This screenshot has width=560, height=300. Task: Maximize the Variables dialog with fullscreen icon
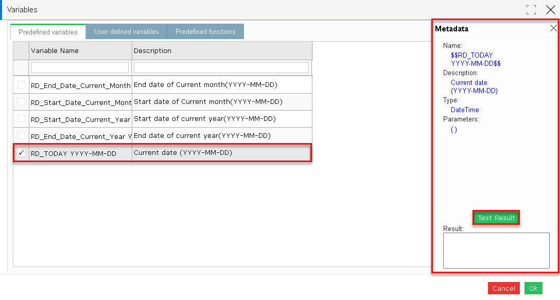pos(531,10)
